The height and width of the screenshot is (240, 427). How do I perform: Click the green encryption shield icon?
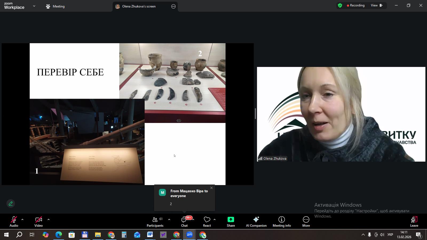point(340,6)
